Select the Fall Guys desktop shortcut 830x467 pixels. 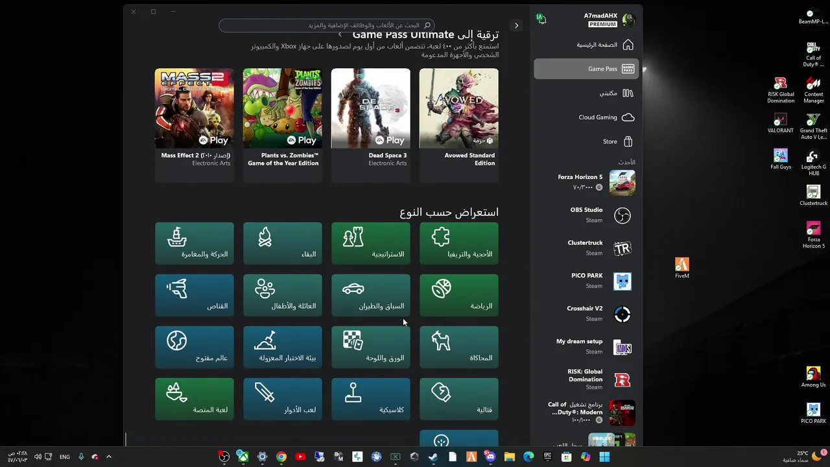point(780,160)
